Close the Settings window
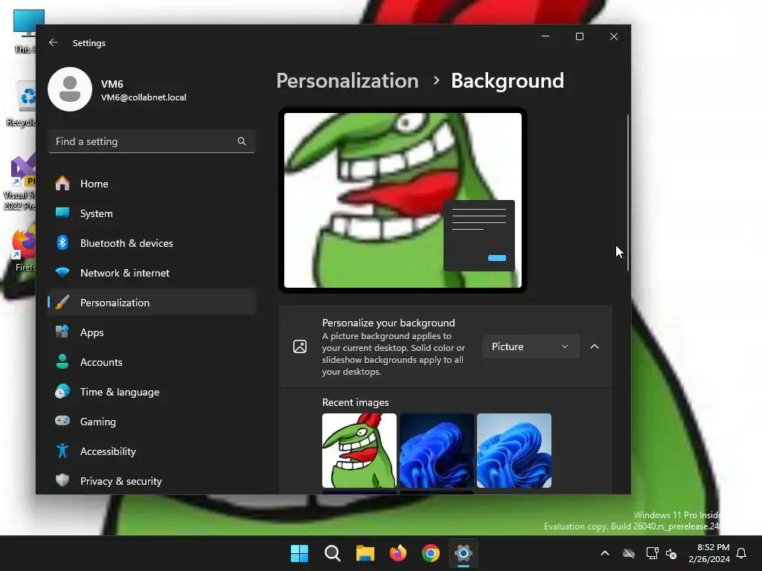Viewport: 762px width, 571px height. (614, 36)
